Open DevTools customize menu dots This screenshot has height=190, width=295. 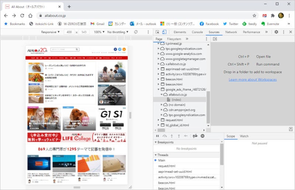click(284, 32)
